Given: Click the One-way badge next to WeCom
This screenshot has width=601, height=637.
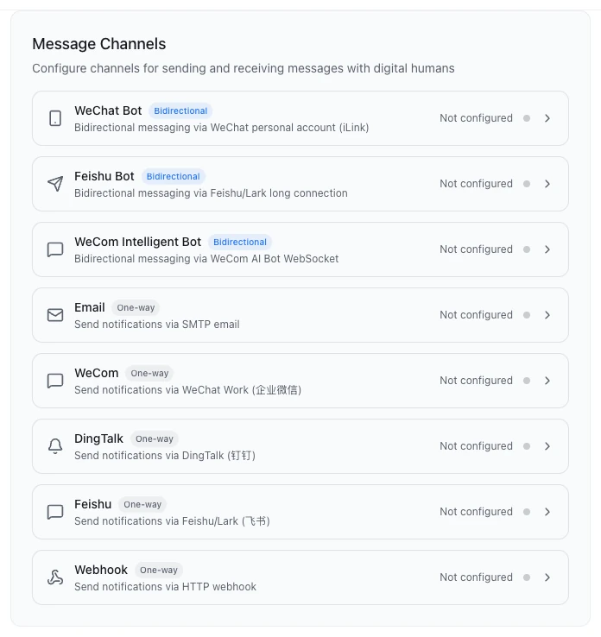Looking at the screenshot, I should [149, 374].
